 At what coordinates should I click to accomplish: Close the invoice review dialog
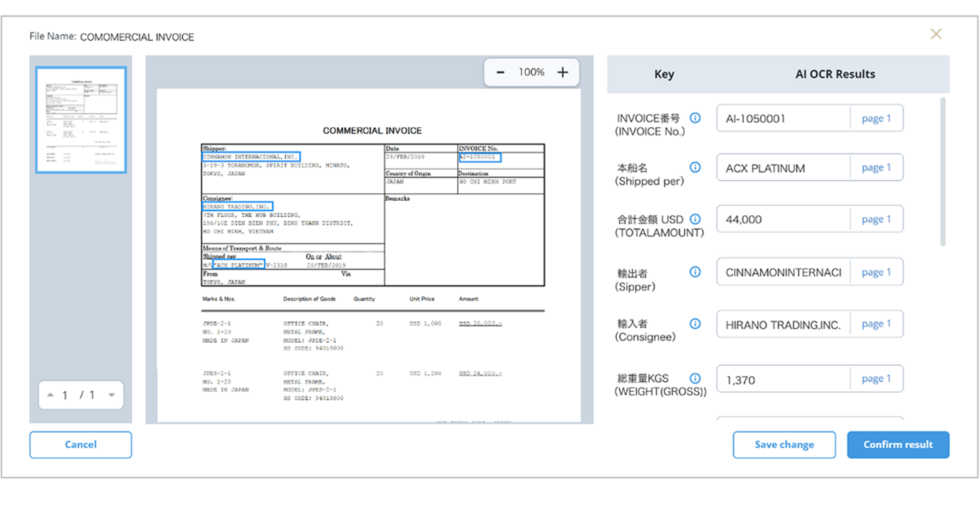click(936, 33)
